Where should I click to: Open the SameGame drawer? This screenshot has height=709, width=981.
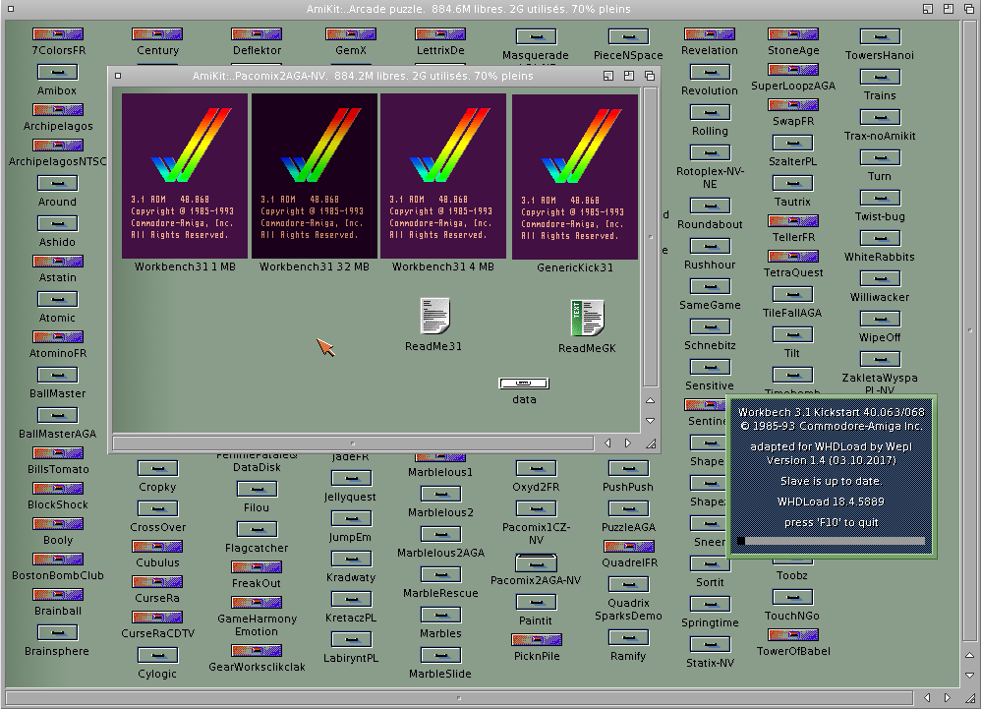tap(710, 286)
